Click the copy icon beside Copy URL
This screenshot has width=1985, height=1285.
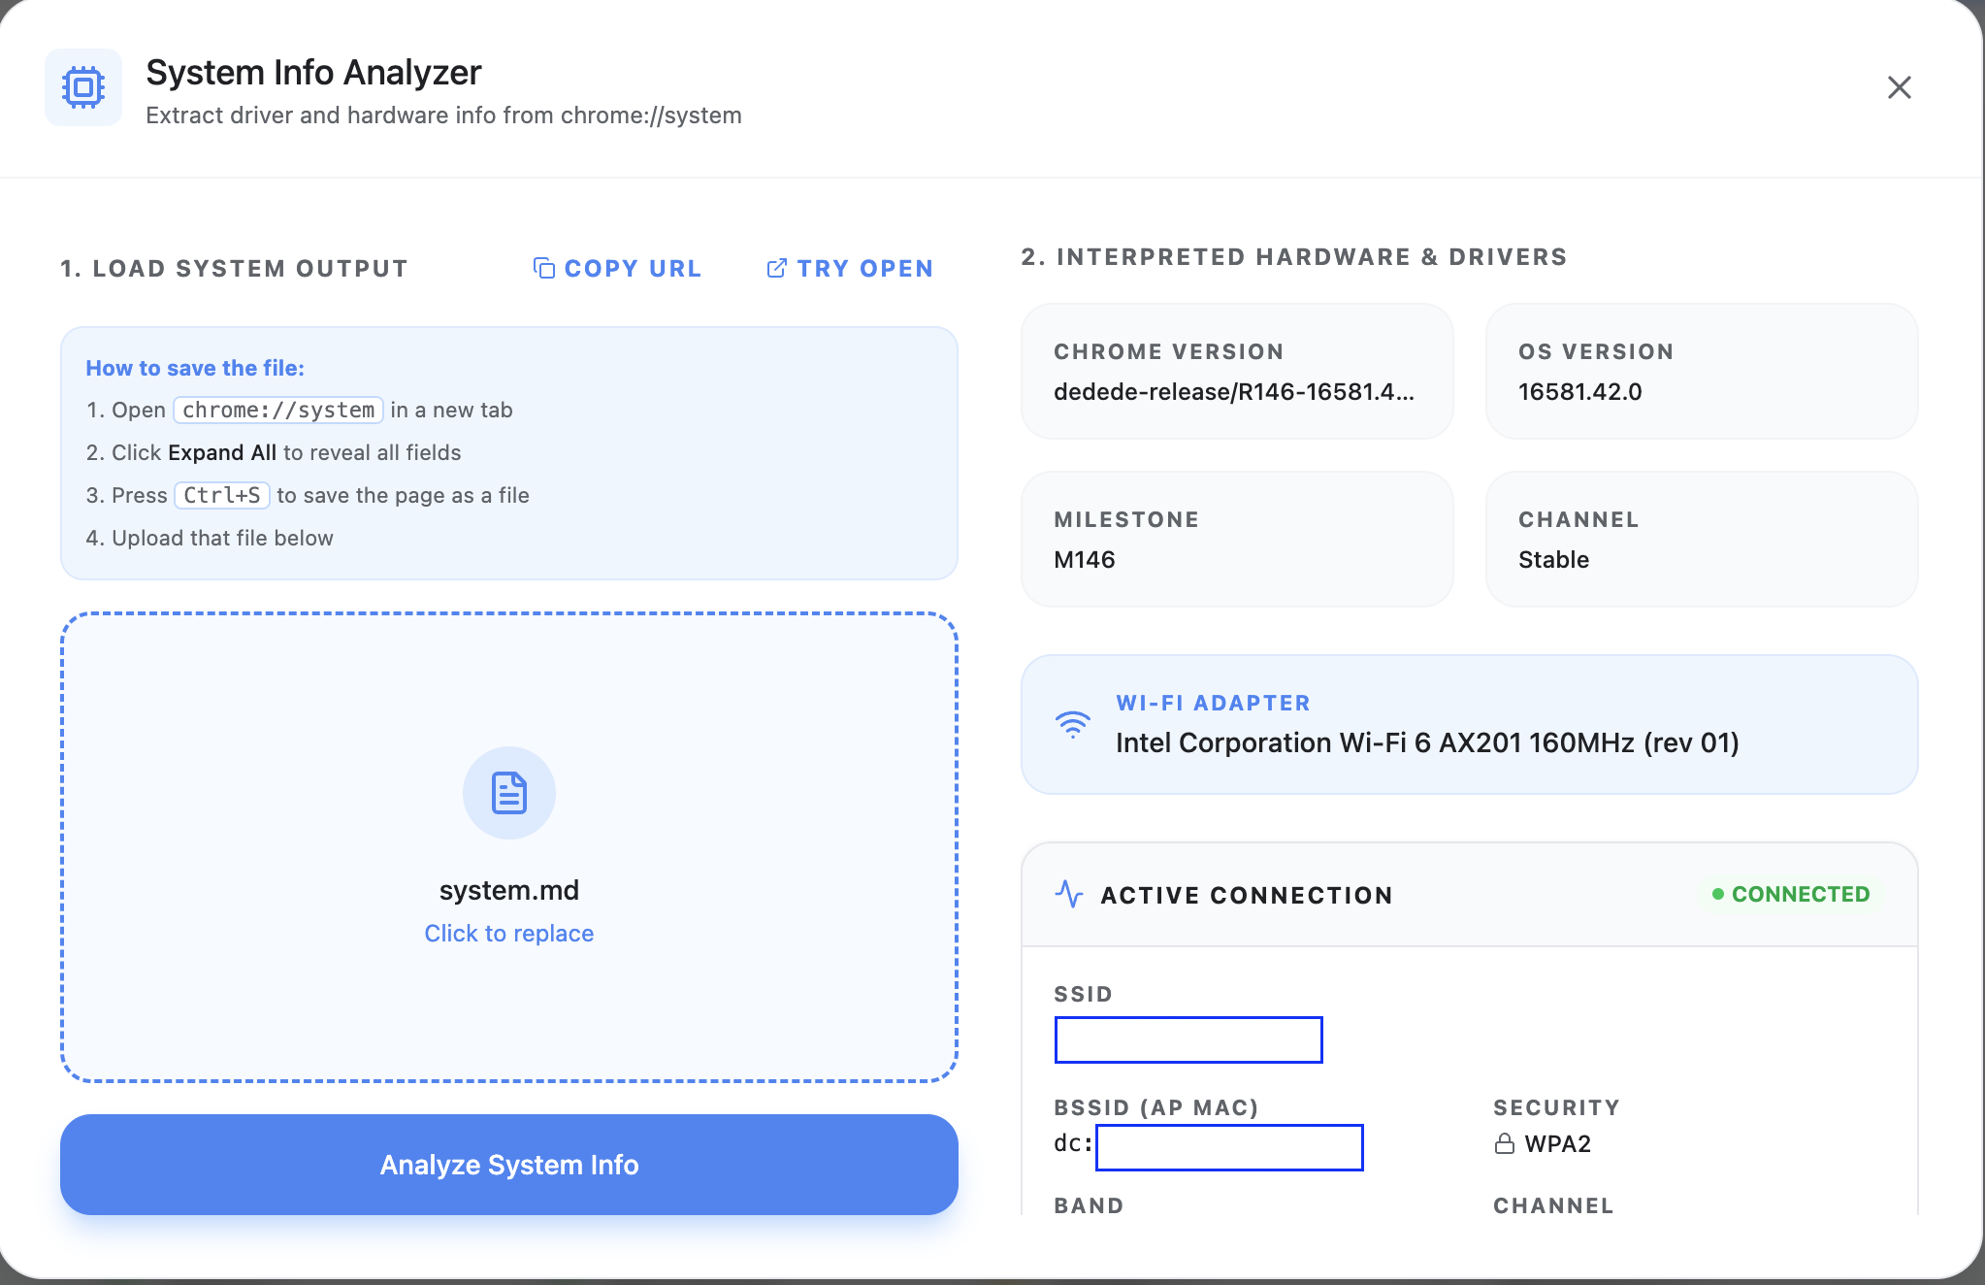(544, 268)
